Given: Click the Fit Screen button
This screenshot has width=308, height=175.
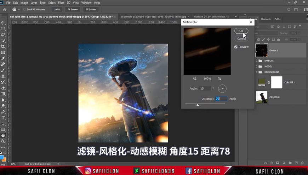Looking at the screenshot, I should click(x=73, y=10).
